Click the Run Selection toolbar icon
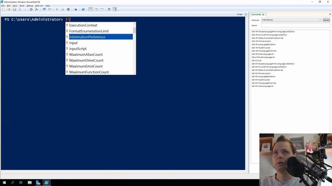332x186 pixels. click(x=63, y=9)
